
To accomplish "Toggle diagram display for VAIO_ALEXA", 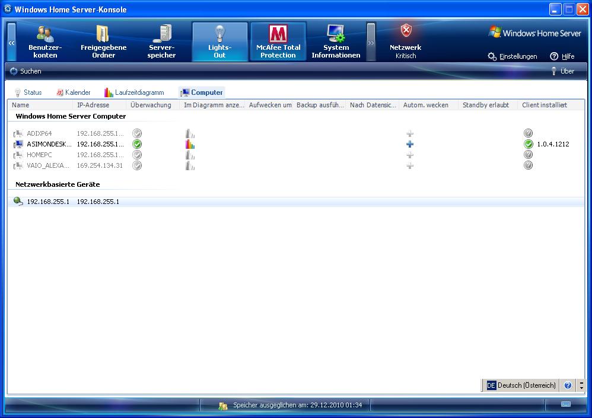I will [190, 165].
